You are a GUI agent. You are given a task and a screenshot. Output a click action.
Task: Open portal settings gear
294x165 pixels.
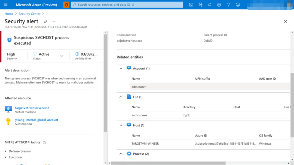pyautogui.click(x=219, y=5)
